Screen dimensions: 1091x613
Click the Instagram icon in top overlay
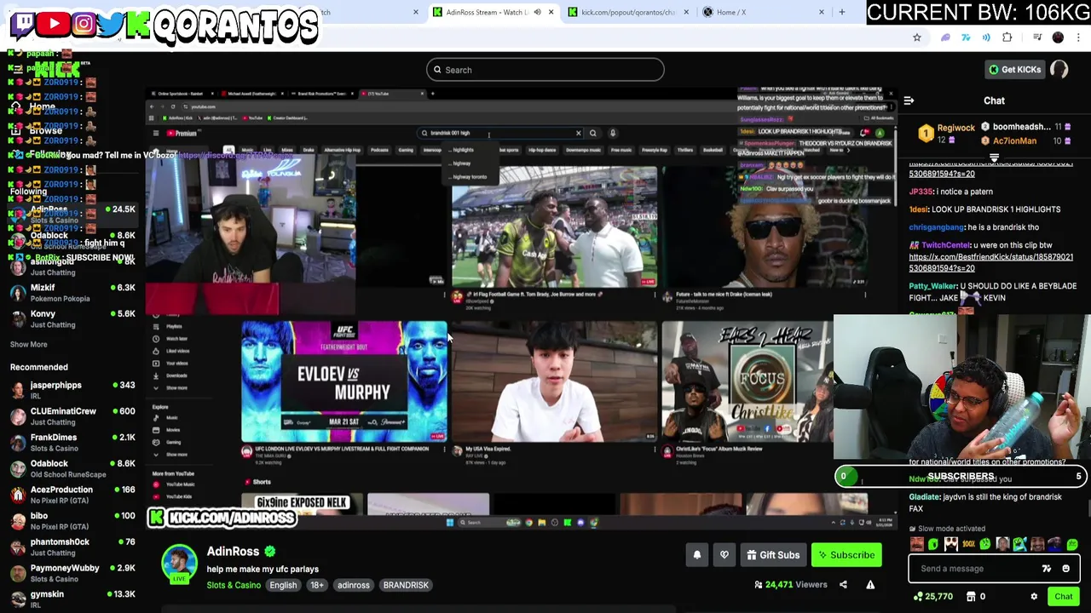click(x=84, y=24)
